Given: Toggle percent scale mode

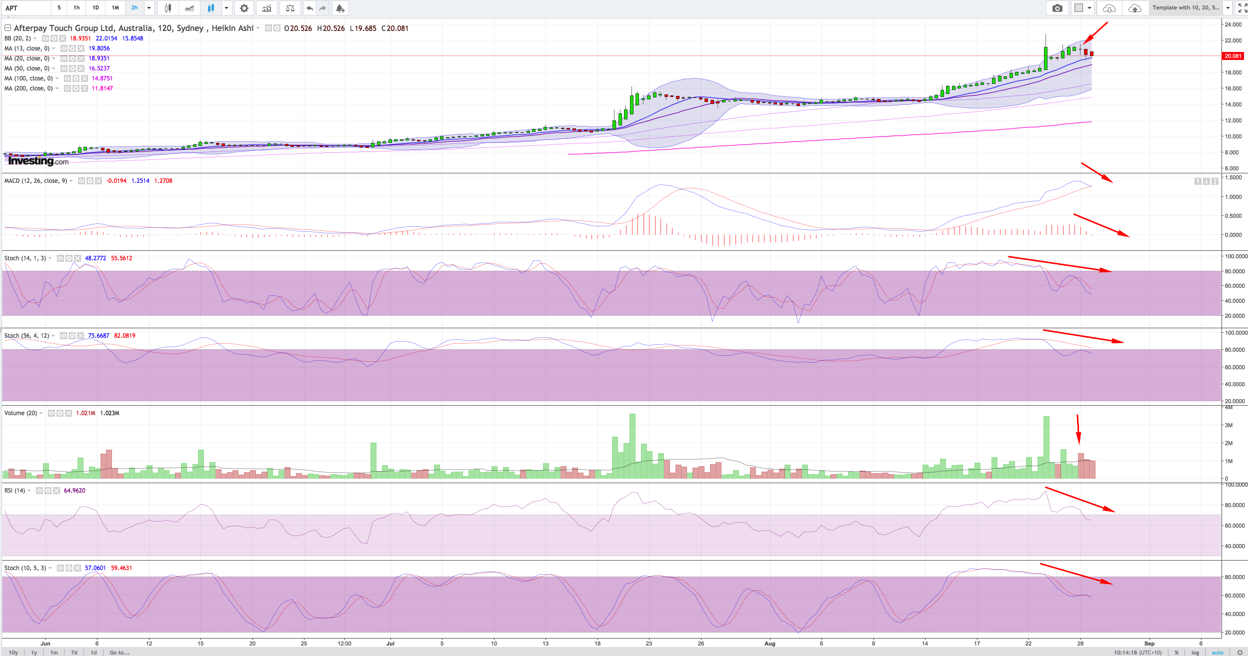Looking at the screenshot, I should point(1177,653).
